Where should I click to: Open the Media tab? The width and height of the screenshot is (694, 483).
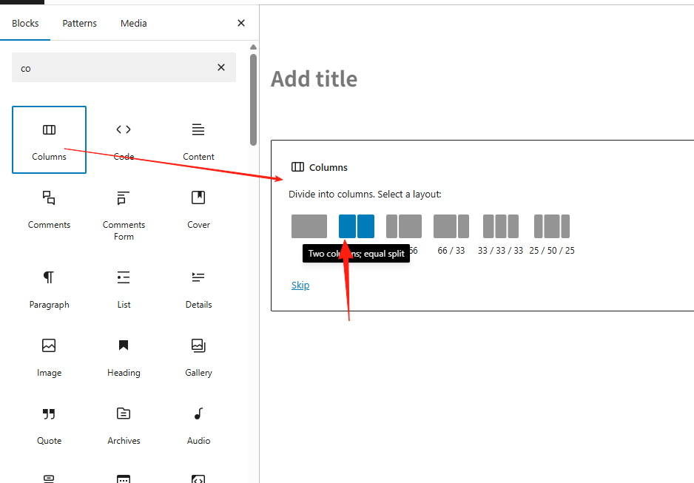click(x=133, y=23)
